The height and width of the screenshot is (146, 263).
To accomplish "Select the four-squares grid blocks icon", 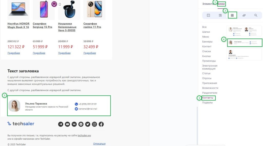I will click(x=232, y=15).
